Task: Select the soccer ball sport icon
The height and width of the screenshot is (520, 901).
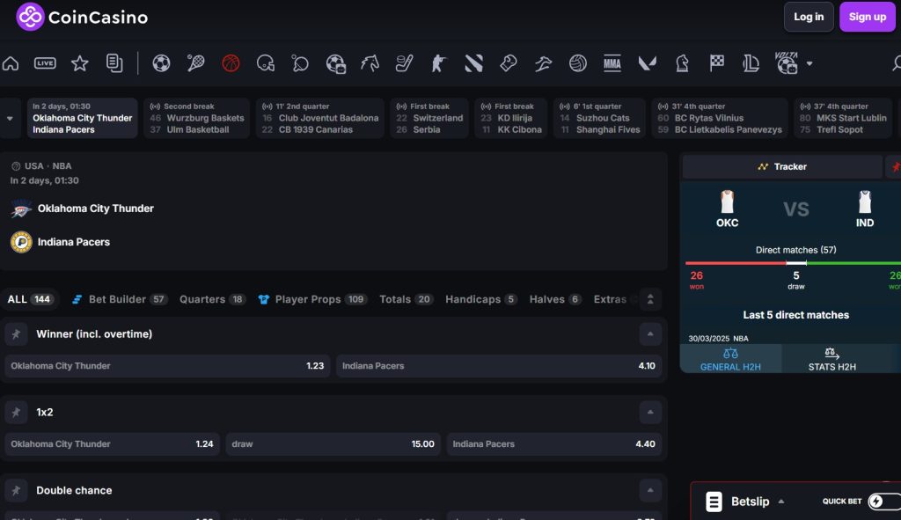Action: click(x=161, y=63)
